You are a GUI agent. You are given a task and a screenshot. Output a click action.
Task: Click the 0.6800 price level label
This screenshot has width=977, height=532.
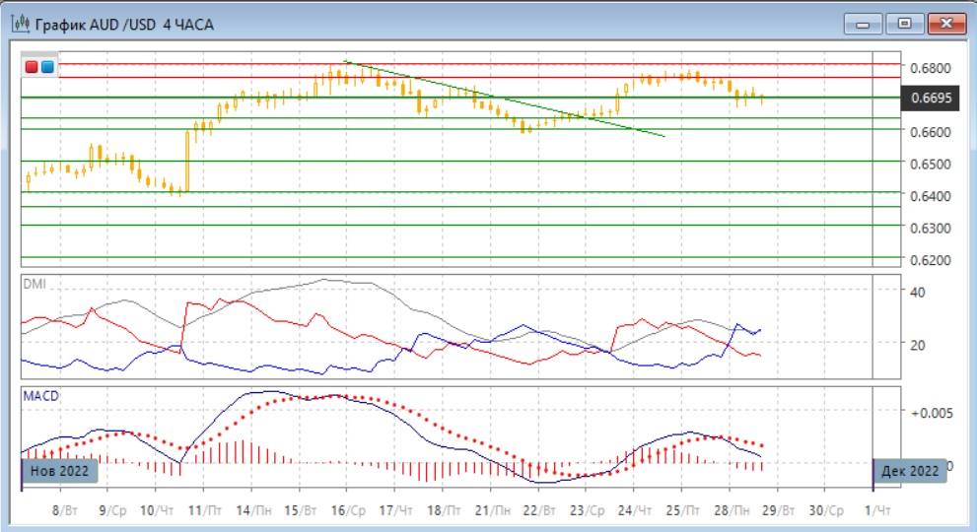[931, 68]
